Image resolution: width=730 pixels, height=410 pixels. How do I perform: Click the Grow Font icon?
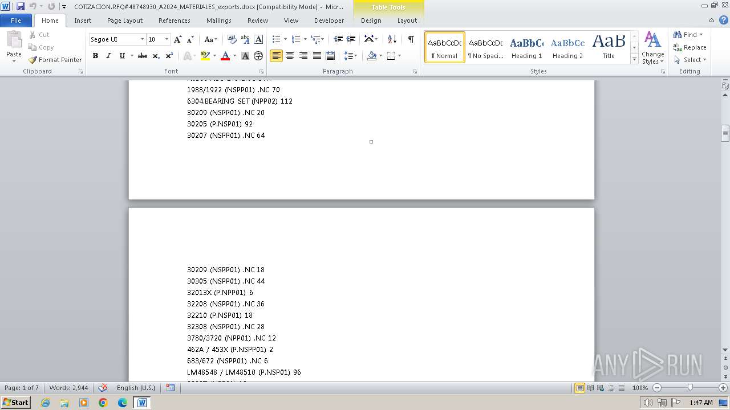pos(178,39)
